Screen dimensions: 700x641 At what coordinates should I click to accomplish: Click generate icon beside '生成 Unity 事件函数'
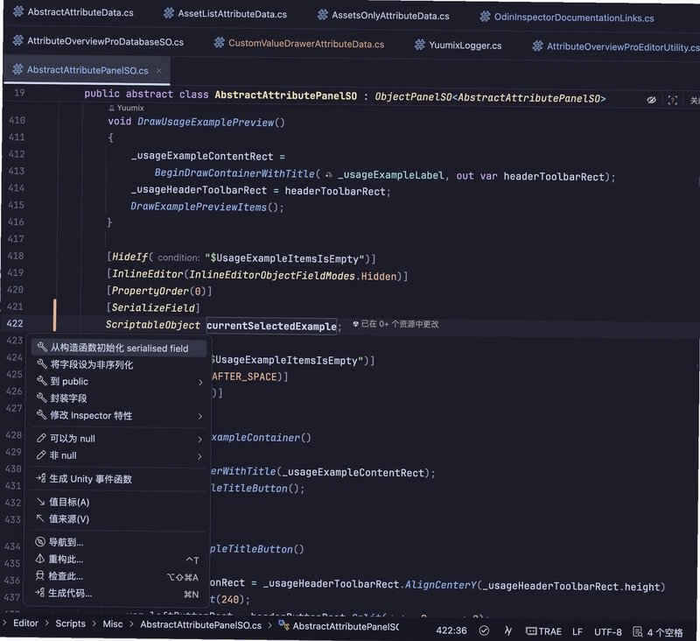(40, 478)
